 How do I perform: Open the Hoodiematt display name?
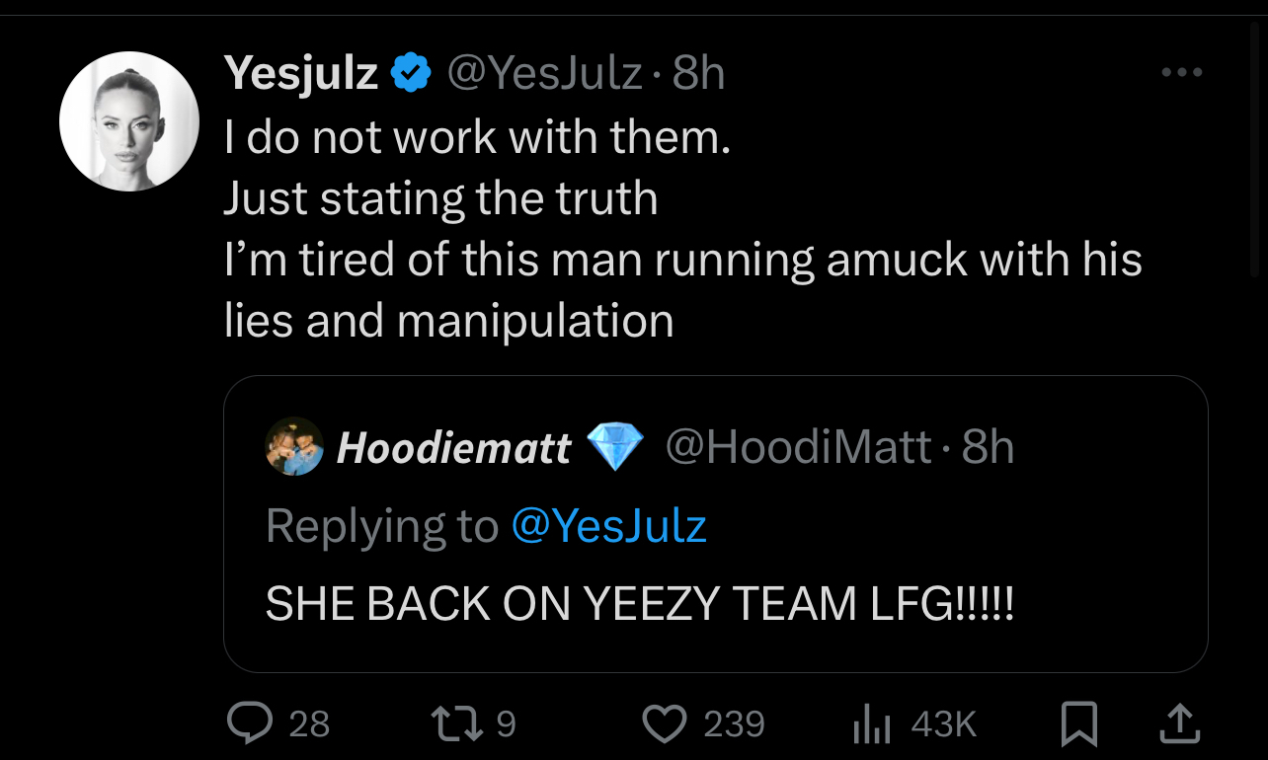coord(453,449)
